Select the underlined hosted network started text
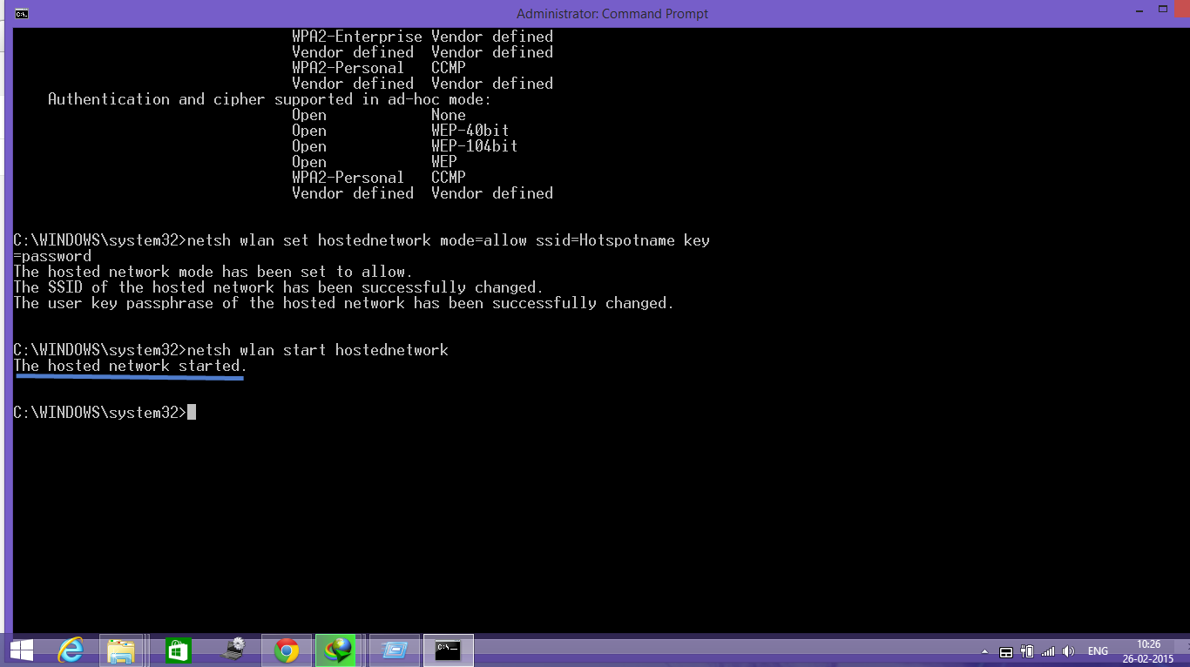The height and width of the screenshot is (667, 1190). coord(129,366)
